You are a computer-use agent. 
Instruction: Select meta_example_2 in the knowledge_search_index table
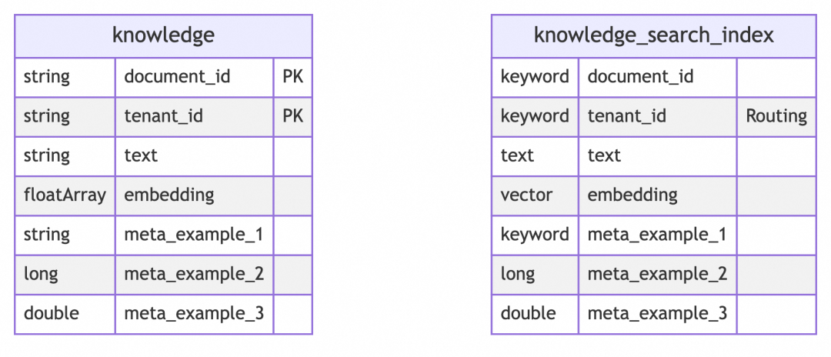657,274
